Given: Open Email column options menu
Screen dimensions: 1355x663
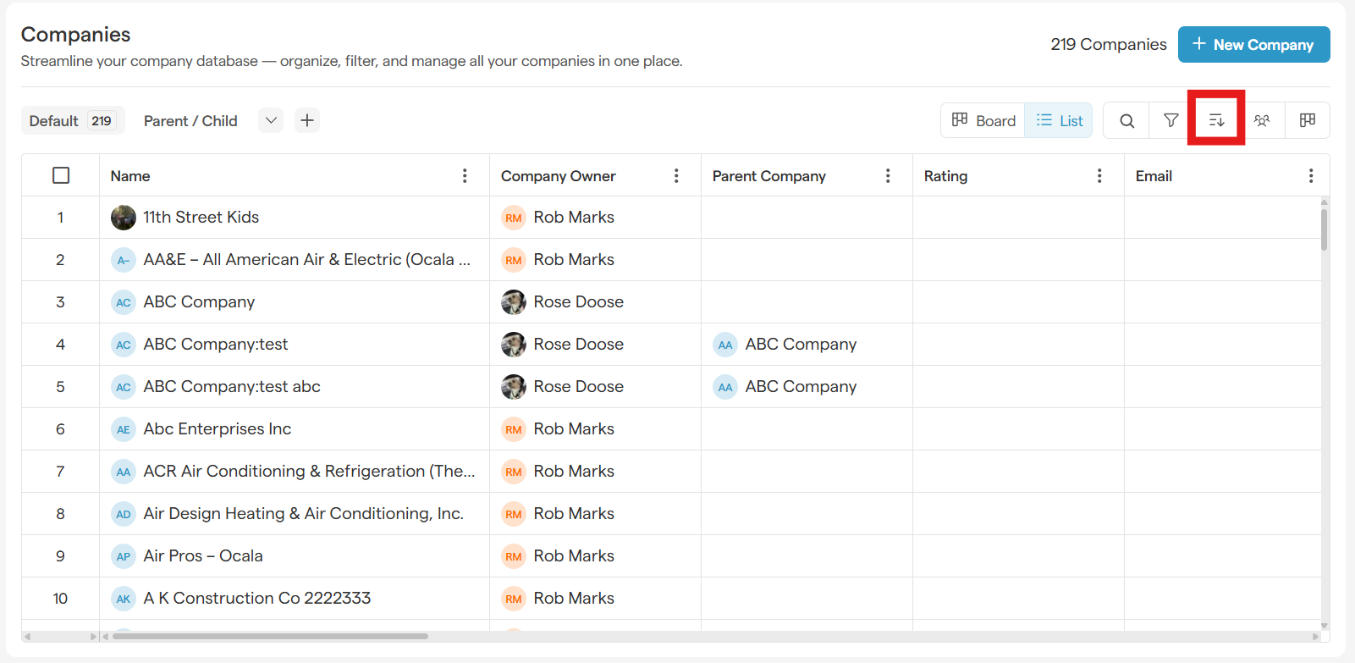Looking at the screenshot, I should click(1311, 175).
